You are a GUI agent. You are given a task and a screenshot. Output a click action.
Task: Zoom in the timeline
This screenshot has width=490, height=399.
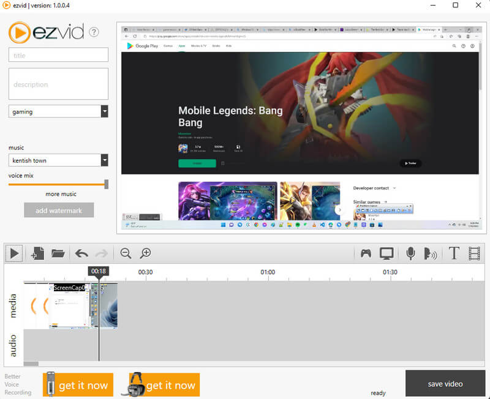146,253
